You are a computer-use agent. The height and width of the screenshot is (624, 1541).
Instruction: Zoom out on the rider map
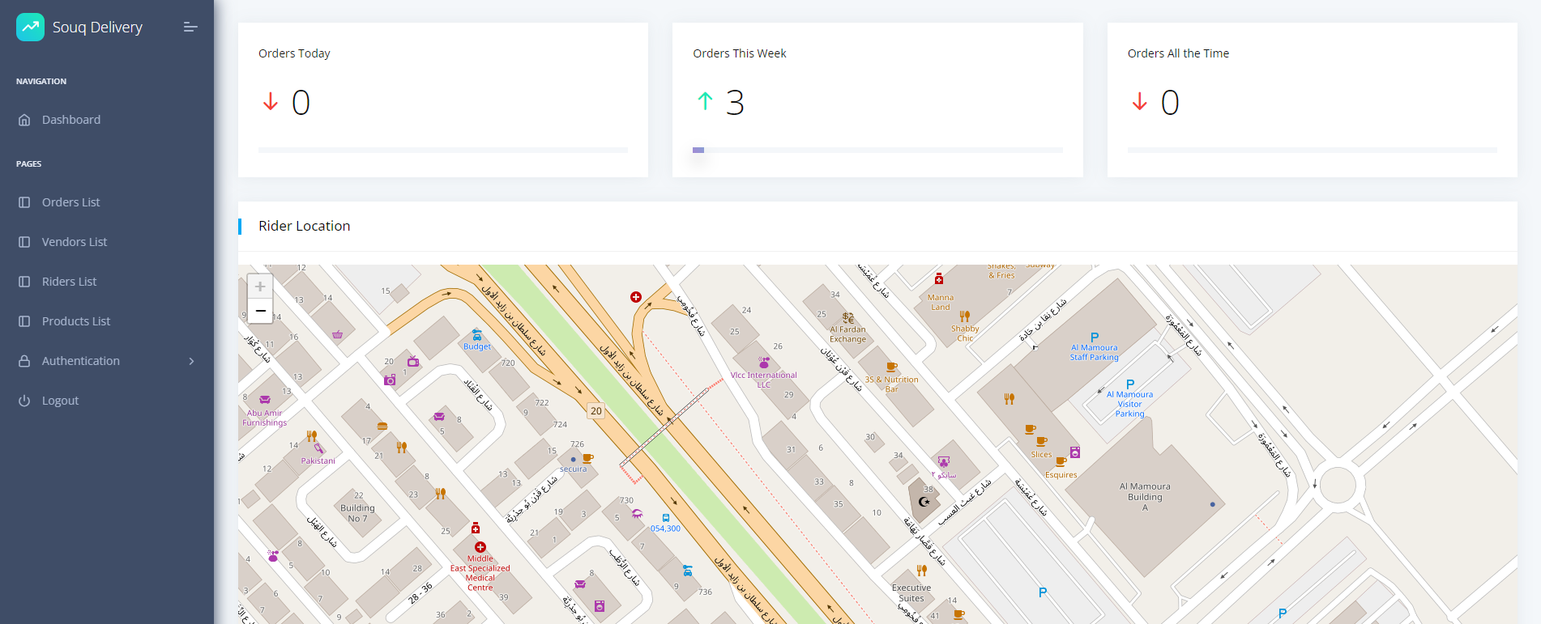pos(260,311)
